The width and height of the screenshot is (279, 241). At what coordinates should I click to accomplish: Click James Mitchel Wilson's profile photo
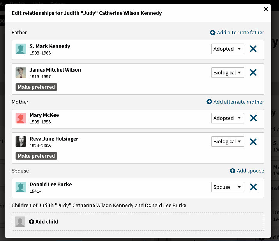click(21, 73)
